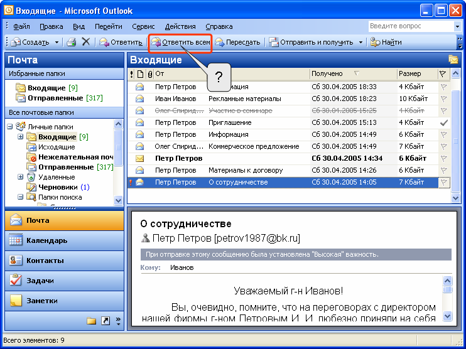Sort by flag status column header
This screenshot has height=349, width=466.
(443, 74)
